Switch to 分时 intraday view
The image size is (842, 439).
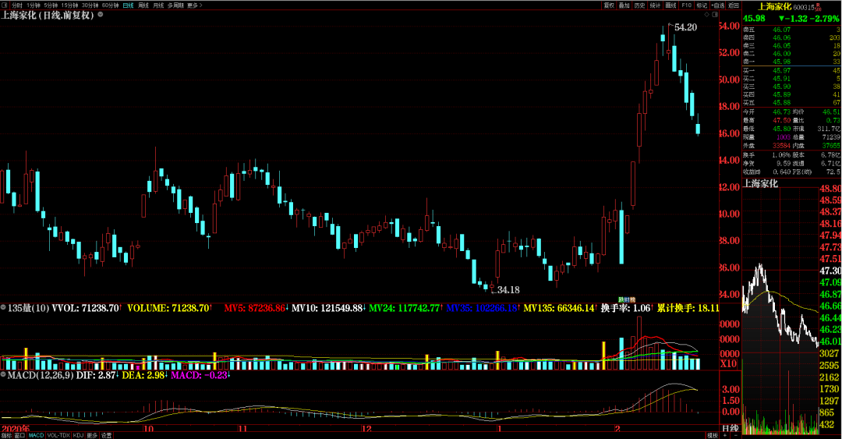[16, 5]
